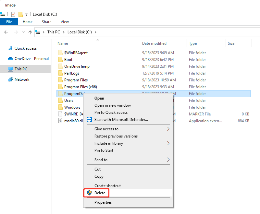Viewport: 260px width, 214px height.
Task: Click This PC in the address path
Action: [54, 32]
